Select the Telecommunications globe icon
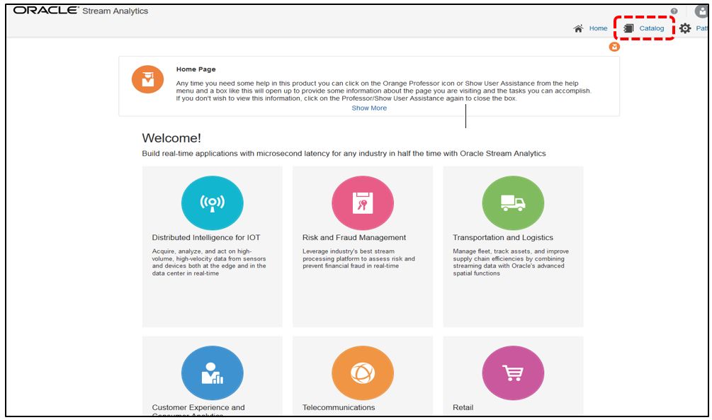Screen dimensions: 712x420 point(362,373)
